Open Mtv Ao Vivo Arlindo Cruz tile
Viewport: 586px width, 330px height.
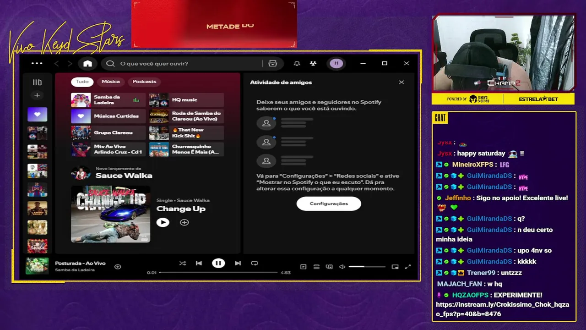click(x=108, y=149)
